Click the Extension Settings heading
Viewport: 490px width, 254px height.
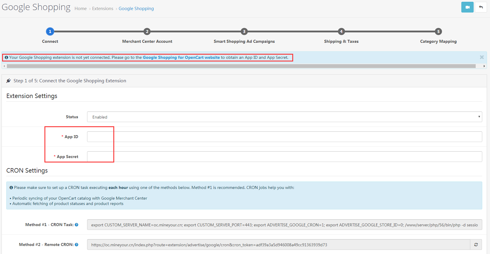[x=32, y=96]
